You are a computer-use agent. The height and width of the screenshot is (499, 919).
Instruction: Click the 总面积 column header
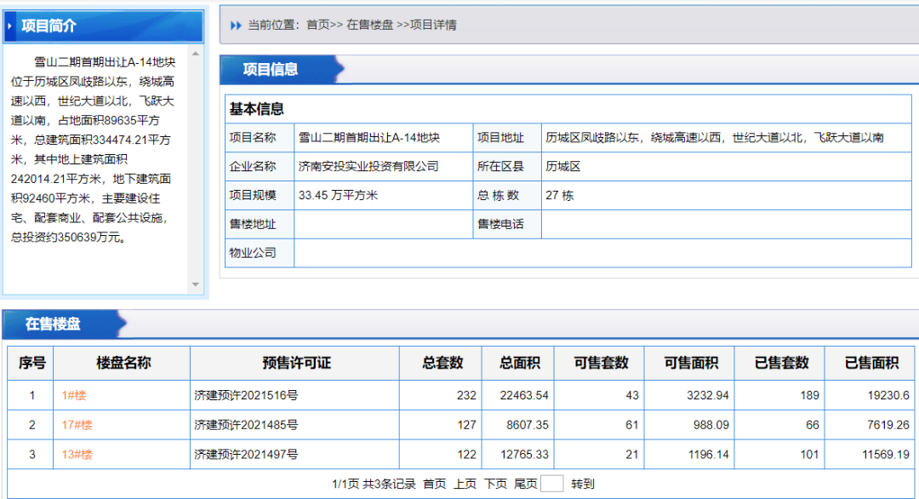click(x=518, y=363)
